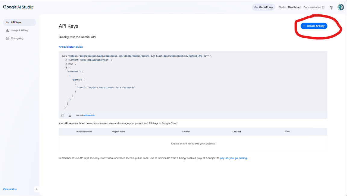Click the '-X POST' code line
Screen dimensions: 347x196
70,64
